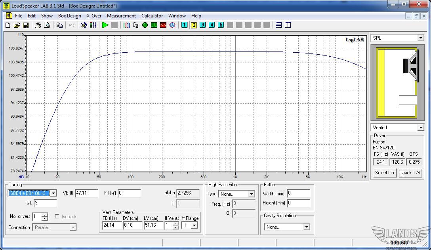Open the tools hammer icon

click(x=84, y=25)
